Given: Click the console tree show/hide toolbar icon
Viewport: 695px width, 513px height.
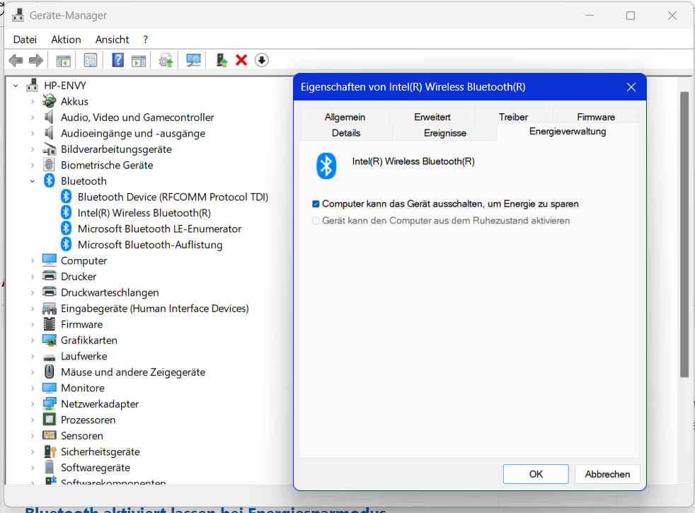Looking at the screenshot, I should click(64, 60).
